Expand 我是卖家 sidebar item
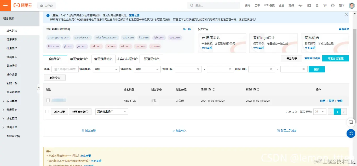Screen dimensions: 357x166 pos(12,101)
